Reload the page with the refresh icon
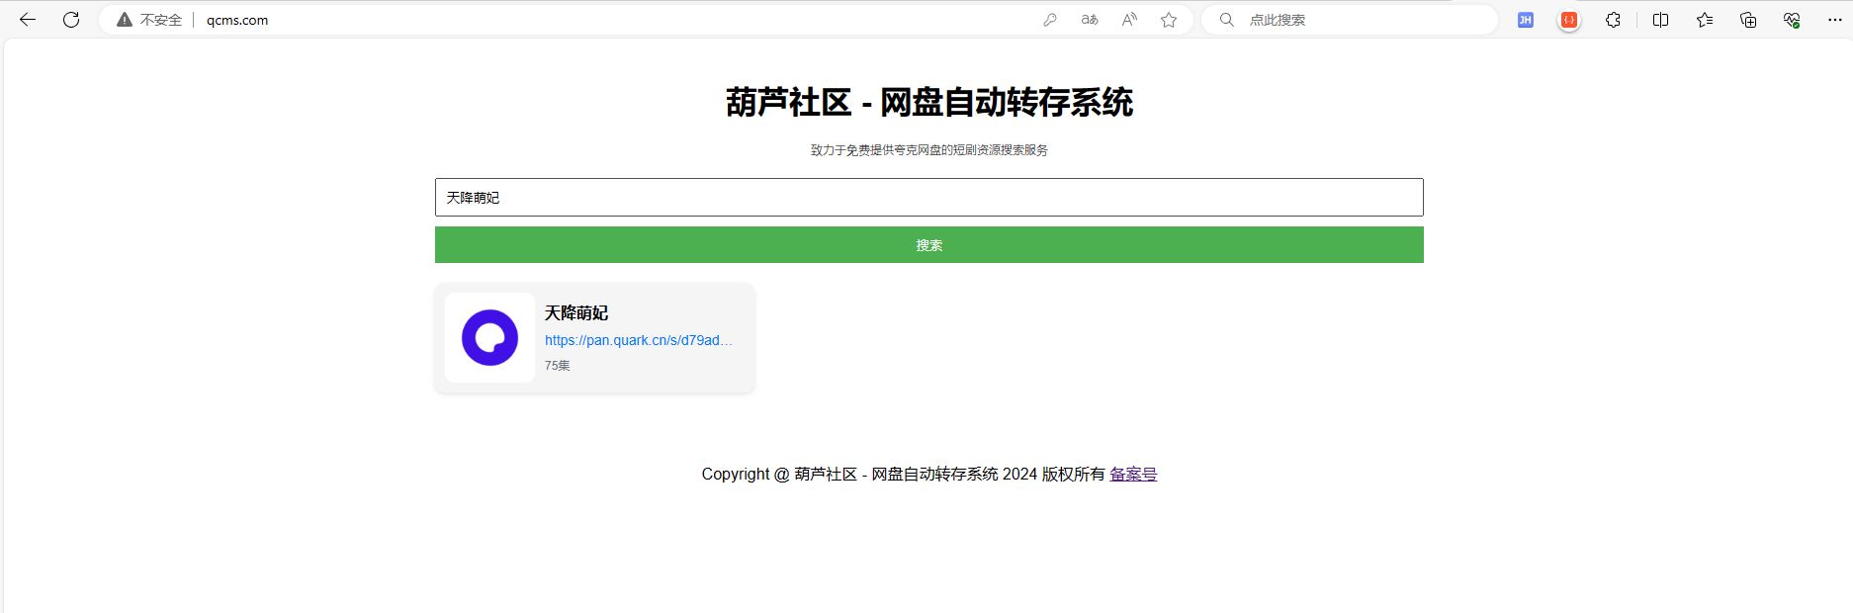This screenshot has height=613, width=1853. pyautogui.click(x=71, y=20)
